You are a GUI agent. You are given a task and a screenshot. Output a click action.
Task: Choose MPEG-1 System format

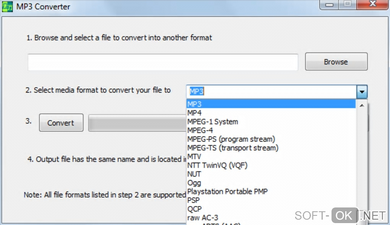[x=213, y=122]
